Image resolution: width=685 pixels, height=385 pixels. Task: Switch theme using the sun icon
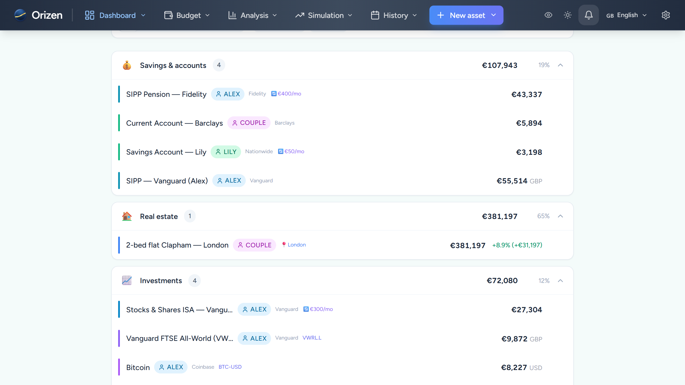(568, 15)
